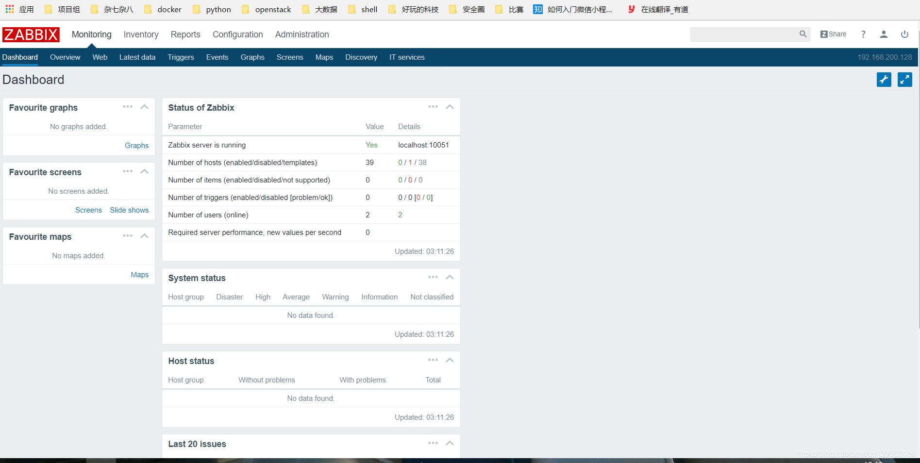The height and width of the screenshot is (463, 920).
Task: Click the sign out power icon
Action: 904,34
